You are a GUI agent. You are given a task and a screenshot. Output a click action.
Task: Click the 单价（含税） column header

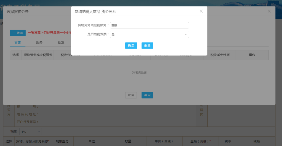click(164, 141)
